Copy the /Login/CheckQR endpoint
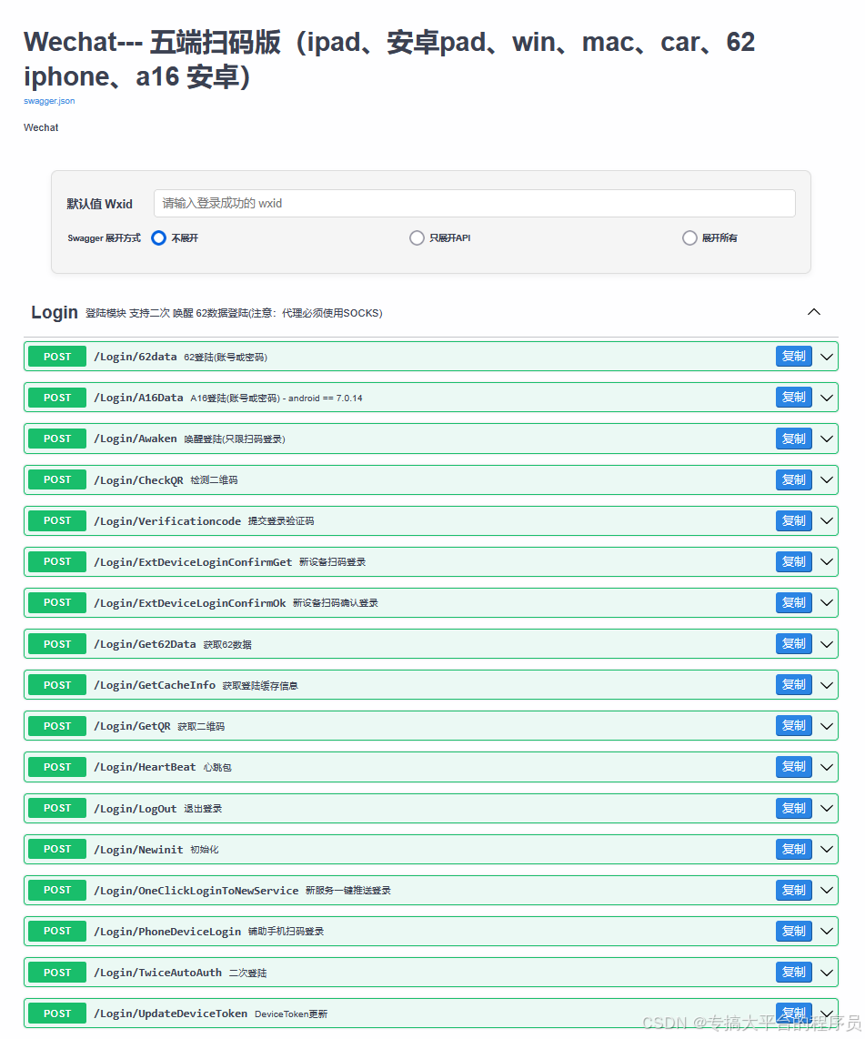This screenshot has width=865, height=1039. (x=793, y=479)
